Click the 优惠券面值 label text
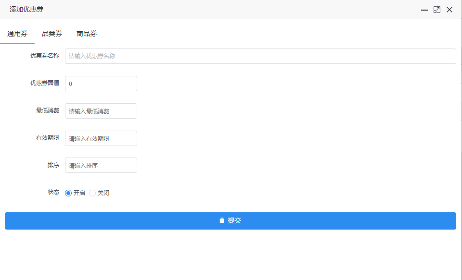 tap(45, 83)
